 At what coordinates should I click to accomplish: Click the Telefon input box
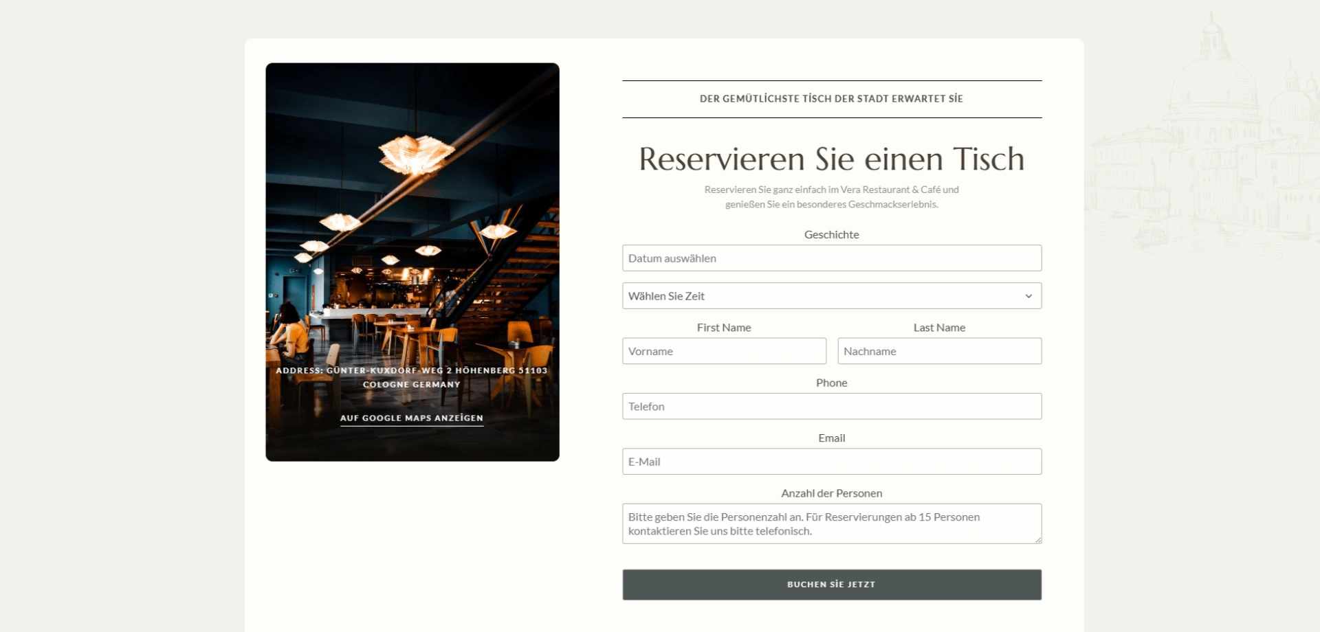[831, 407]
